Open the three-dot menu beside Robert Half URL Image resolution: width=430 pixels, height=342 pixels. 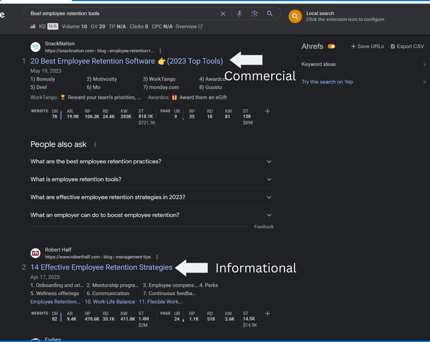click(x=157, y=257)
